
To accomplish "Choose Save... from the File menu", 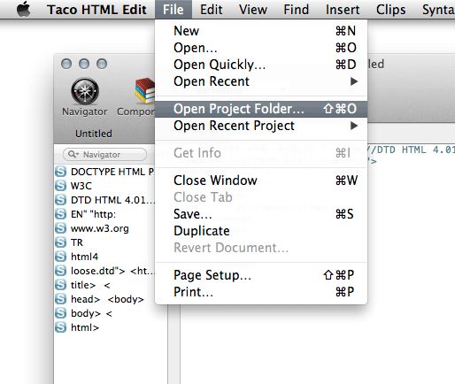I will click(261, 214).
